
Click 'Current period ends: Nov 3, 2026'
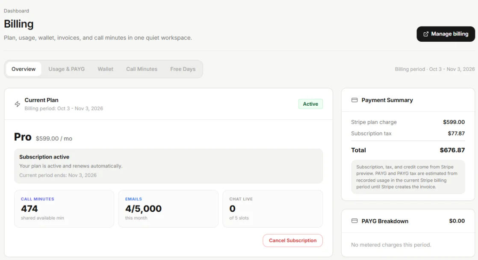click(58, 175)
